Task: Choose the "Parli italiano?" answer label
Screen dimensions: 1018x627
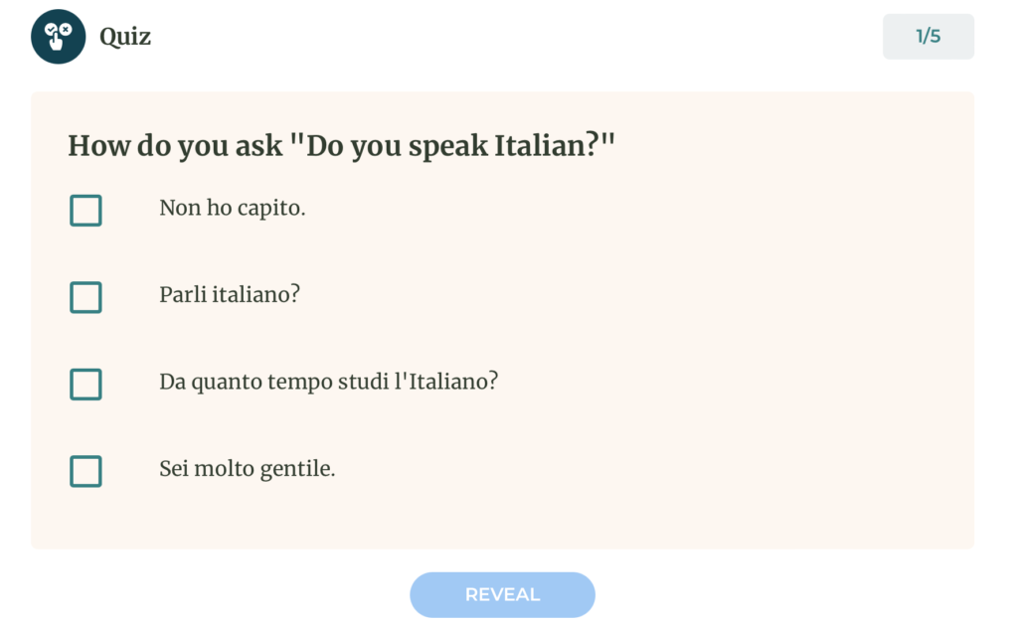Action: tap(230, 295)
